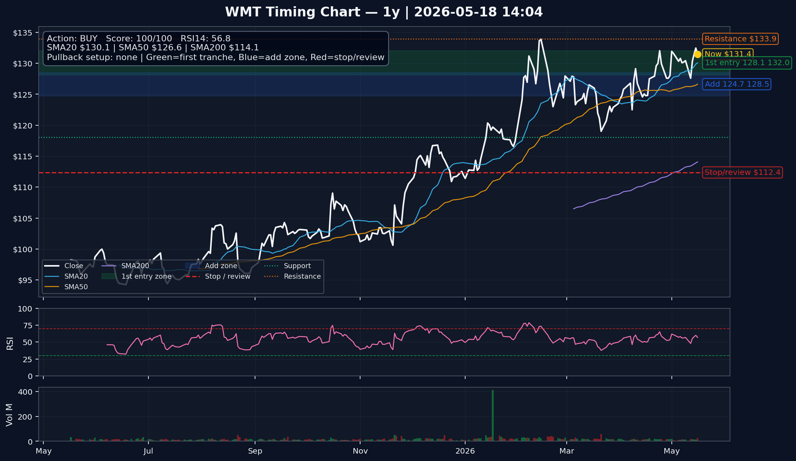Screen dimensions: 796x461
Task: Click the RSI 25 axis tick label
Action: tap(28, 360)
